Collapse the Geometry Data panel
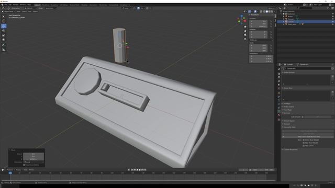 coord(289,127)
